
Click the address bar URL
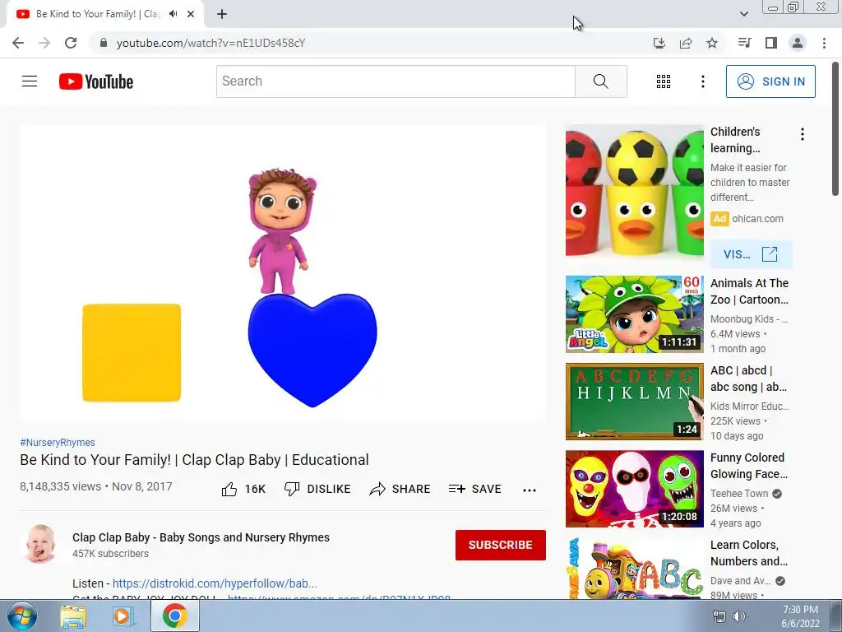(210, 43)
